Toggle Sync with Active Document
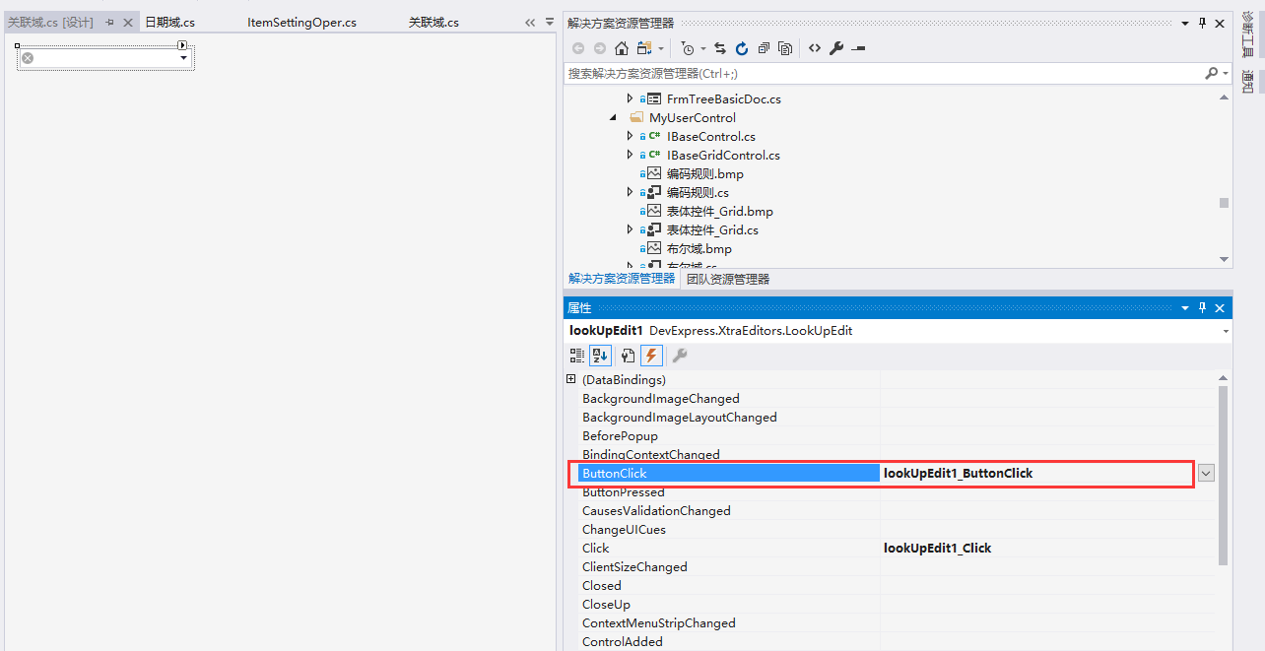 (x=721, y=47)
